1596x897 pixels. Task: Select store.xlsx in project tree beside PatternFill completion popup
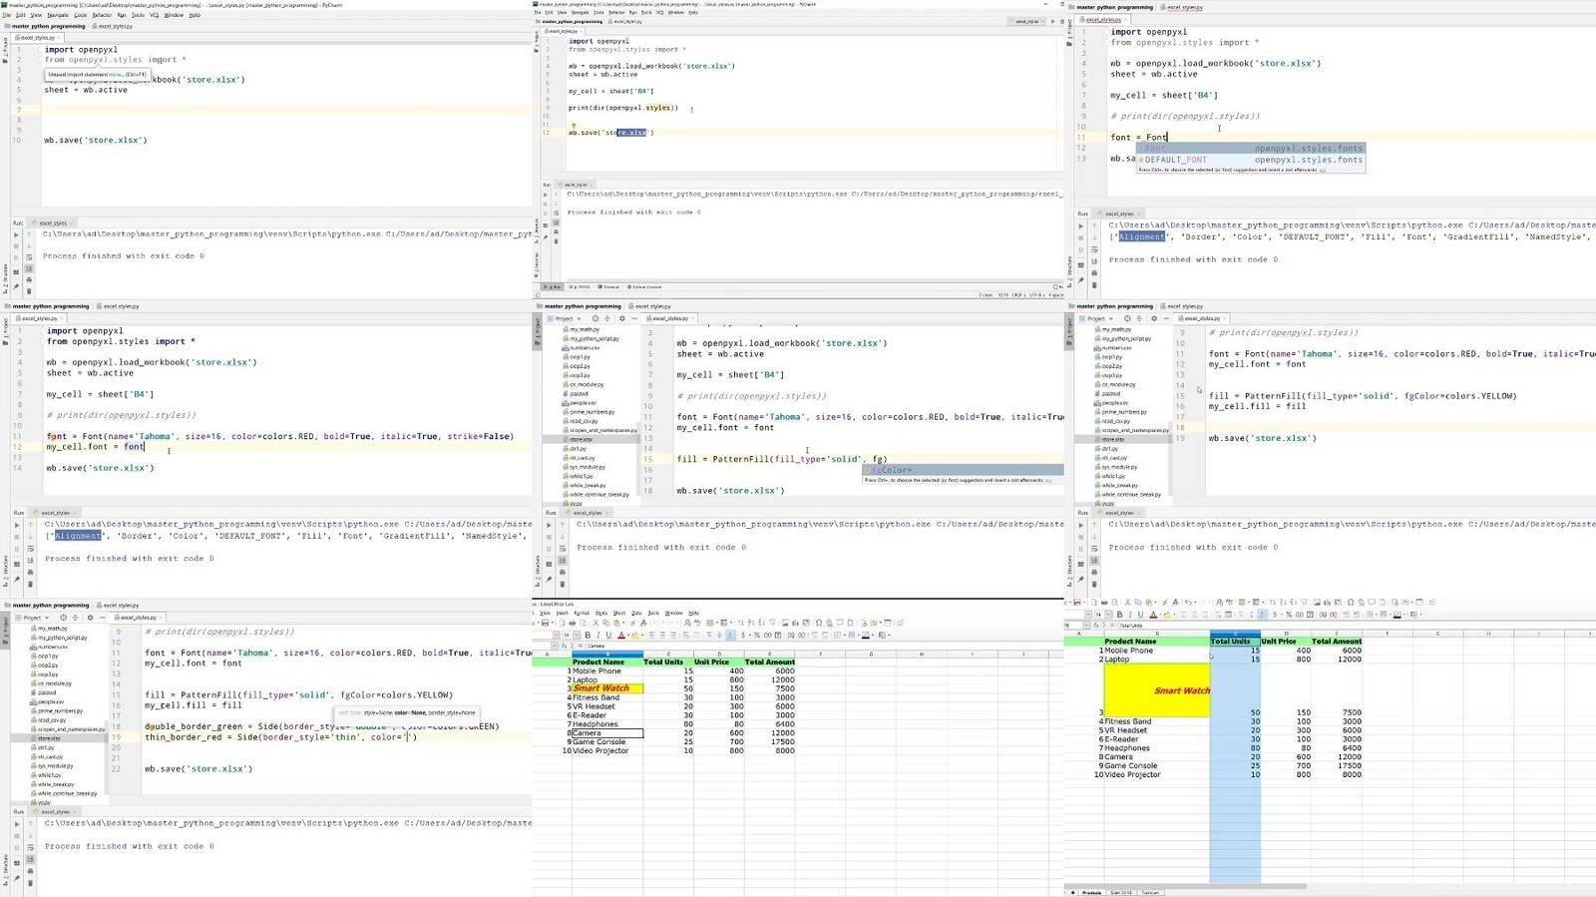[581, 439]
